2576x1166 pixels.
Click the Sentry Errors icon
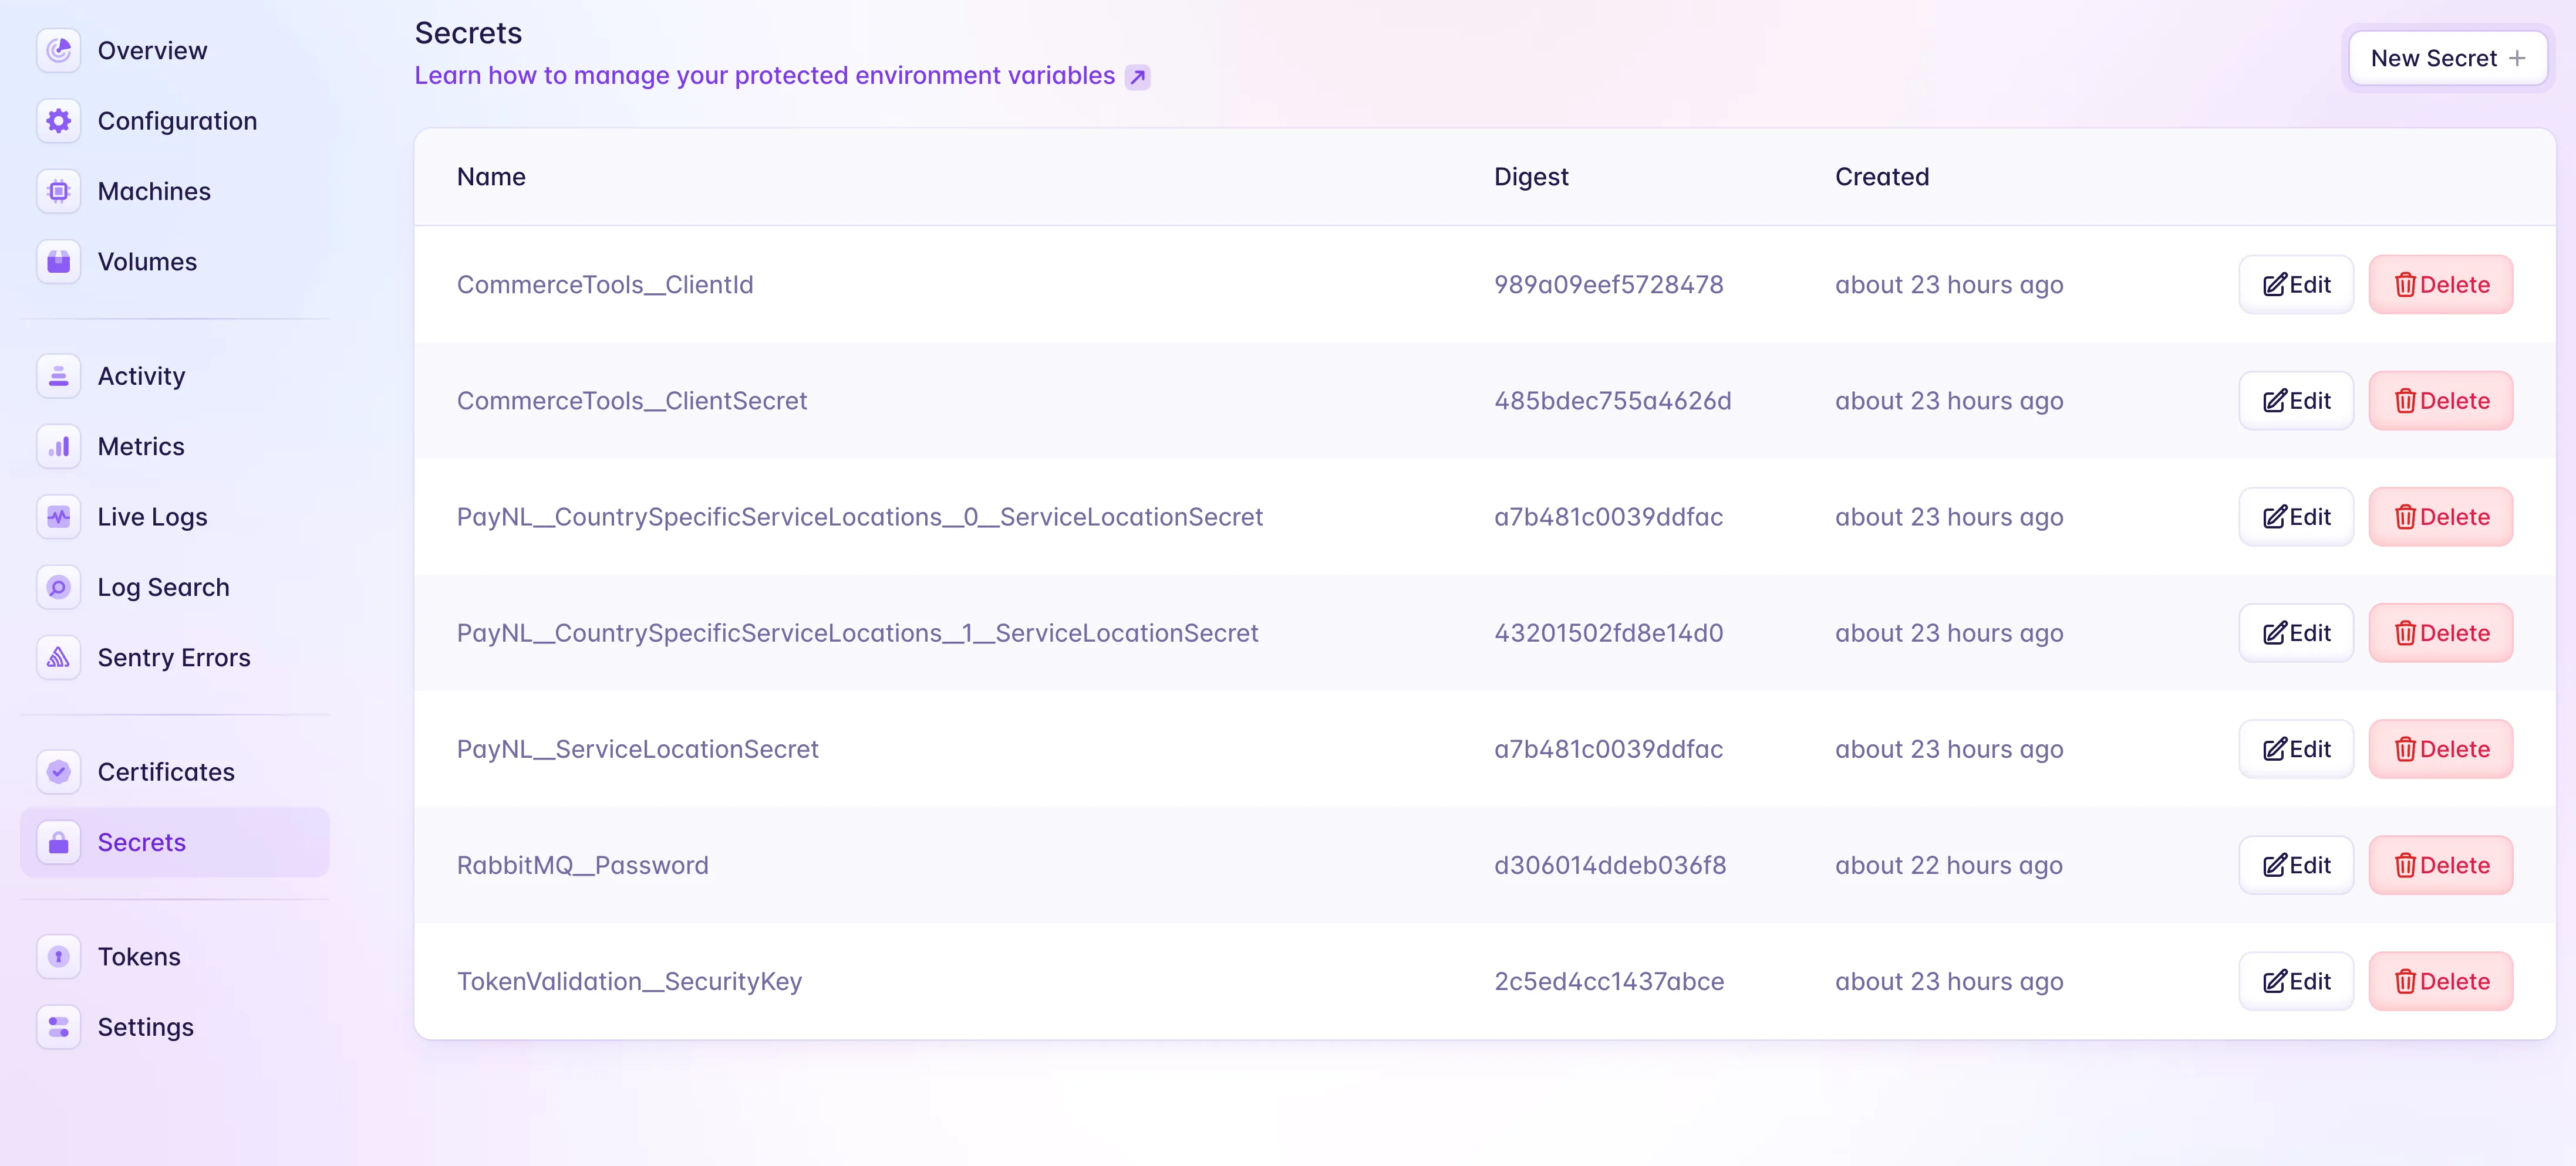pos(59,657)
